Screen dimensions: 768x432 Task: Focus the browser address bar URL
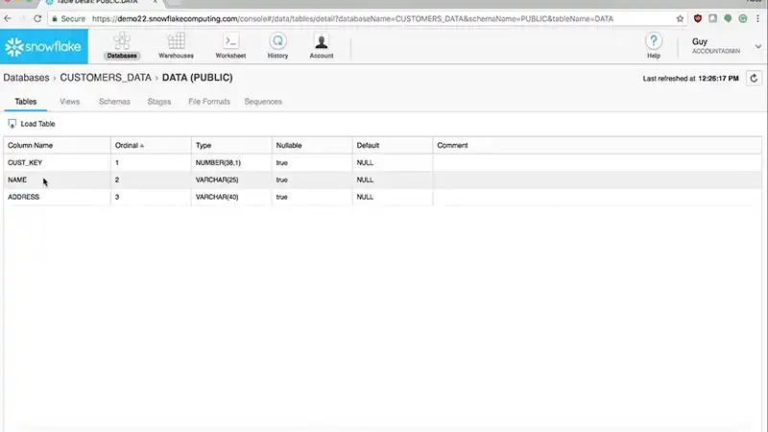352,18
